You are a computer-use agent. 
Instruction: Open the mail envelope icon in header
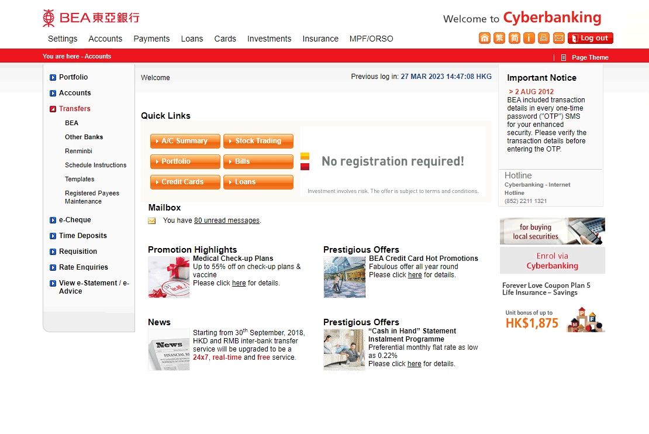[559, 38]
